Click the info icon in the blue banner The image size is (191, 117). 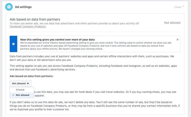tap(14, 44)
